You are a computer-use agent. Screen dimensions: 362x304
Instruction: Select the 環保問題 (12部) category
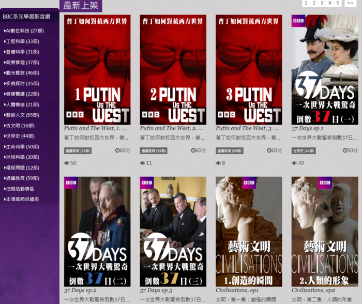(x=22, y=168)
